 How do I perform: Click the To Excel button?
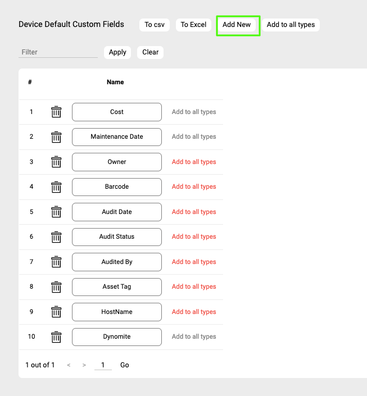click(x=193, y=25)
